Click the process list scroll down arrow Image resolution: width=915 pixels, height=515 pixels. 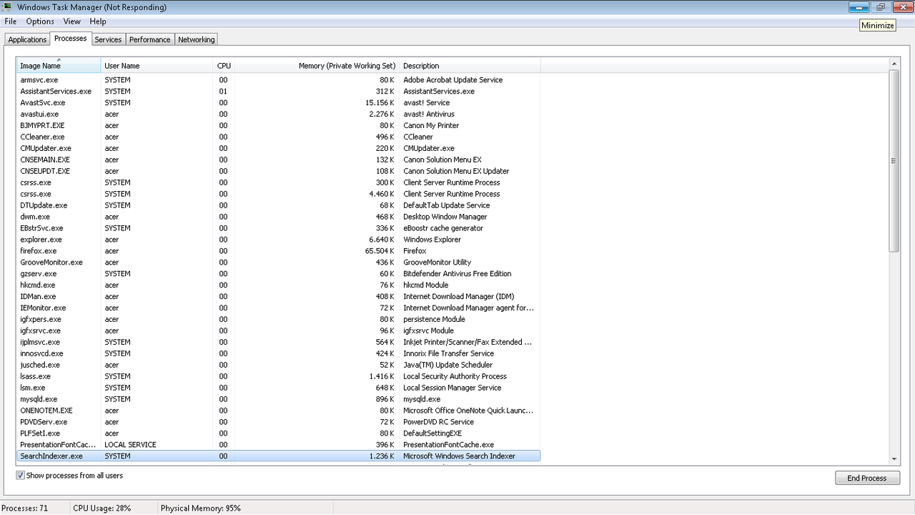tap(894, 458)
